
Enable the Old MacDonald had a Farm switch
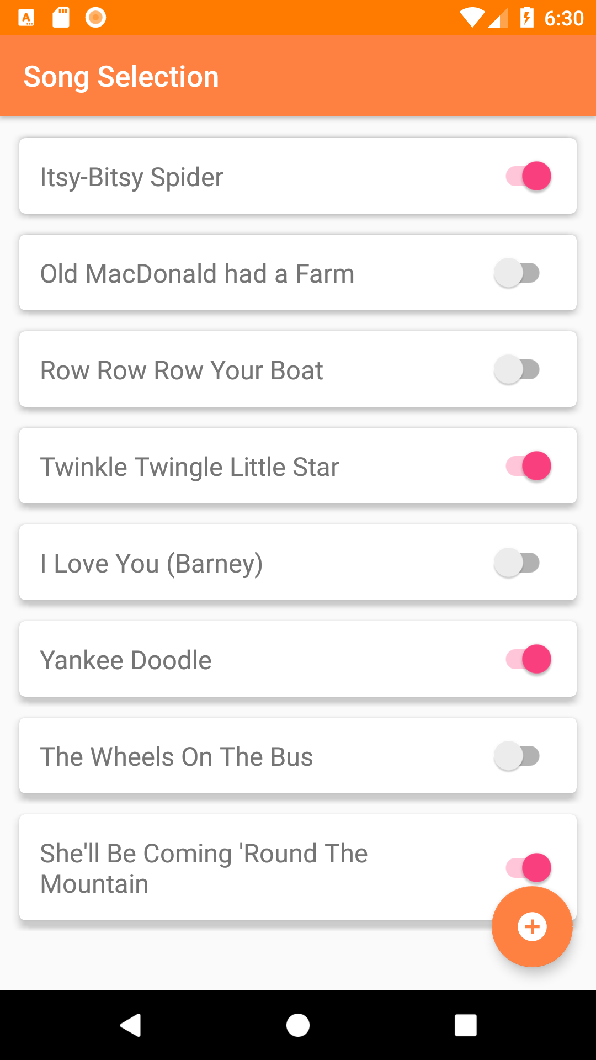(517, 273)
